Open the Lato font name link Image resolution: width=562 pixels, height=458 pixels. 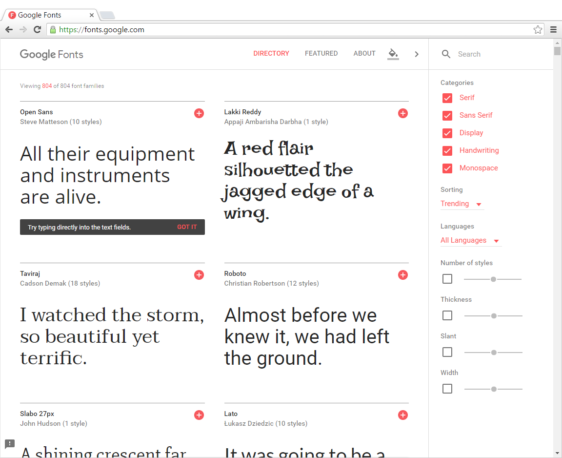coord(230,414)
